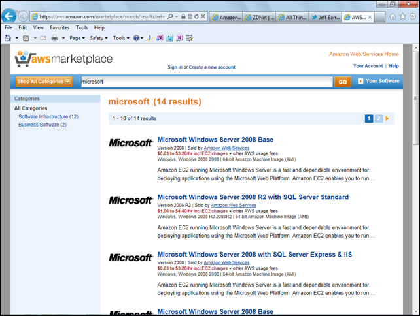Click the Read mail icon in command bar
The image size is (420, 316).
coord(43,38)
